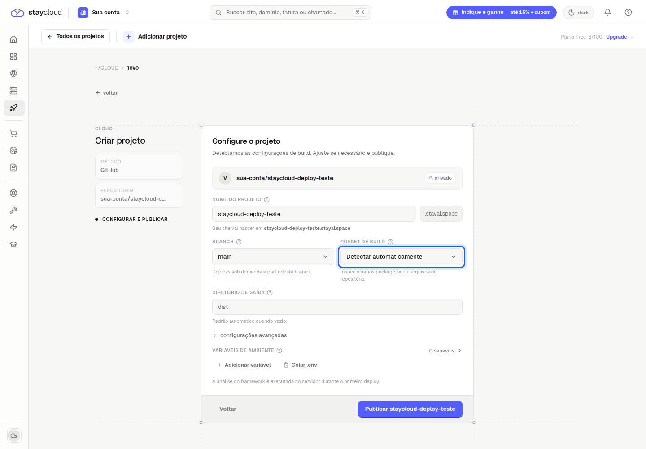Open the globe domains icon in sidebar

point(13,150)
